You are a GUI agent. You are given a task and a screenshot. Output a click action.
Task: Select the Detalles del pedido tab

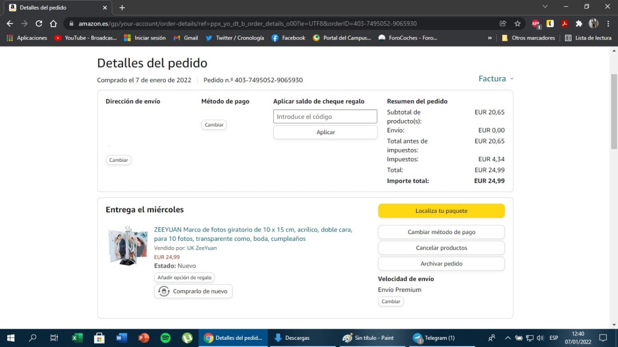[56, 8]
